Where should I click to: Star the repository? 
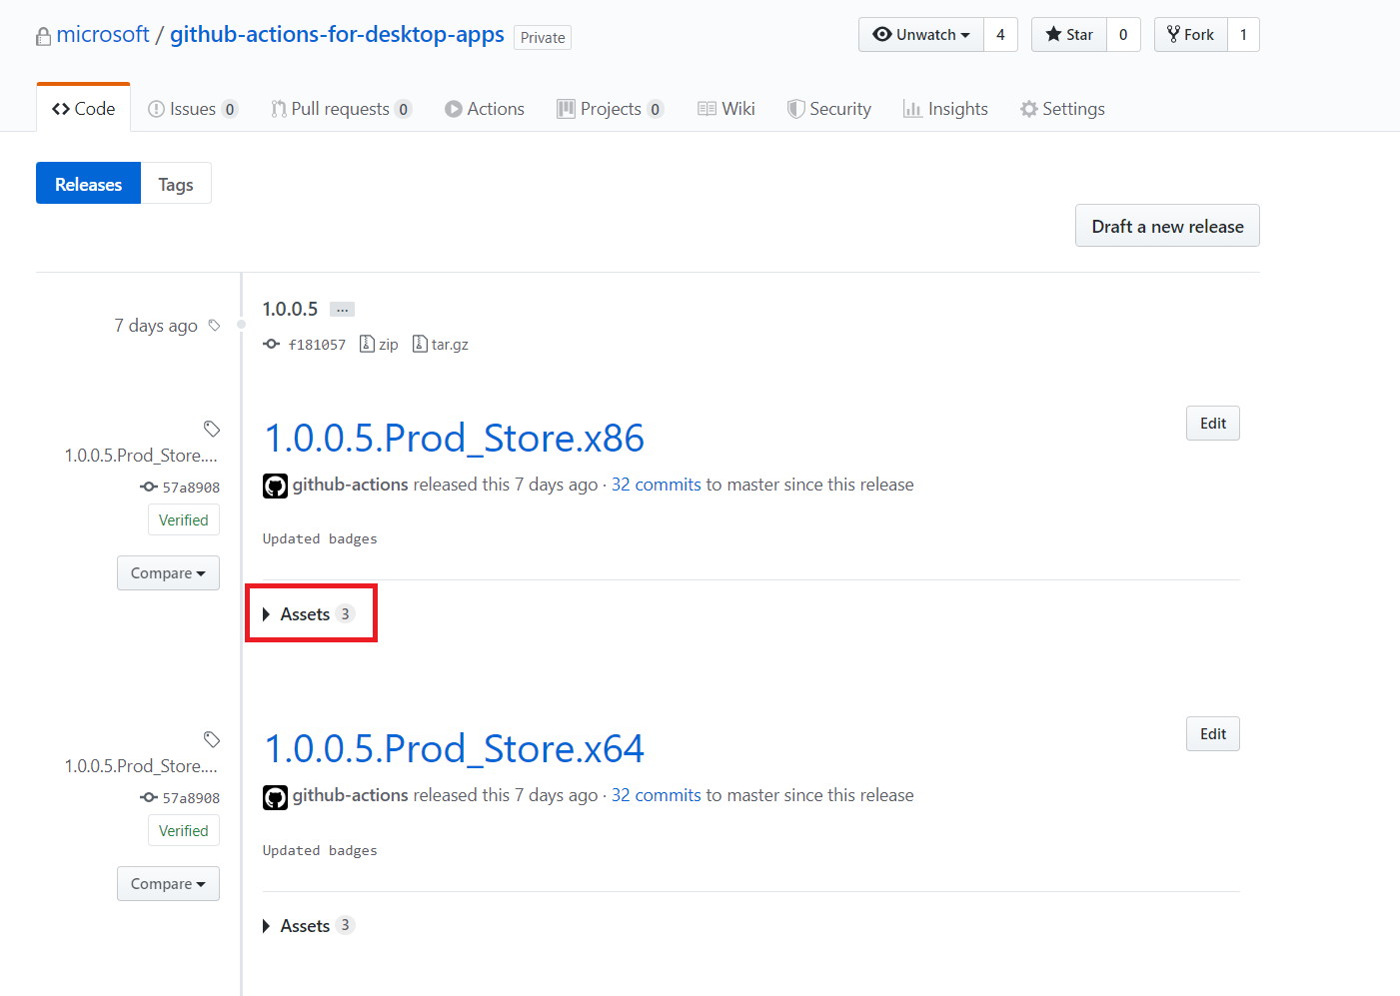tap(1069, 35)
